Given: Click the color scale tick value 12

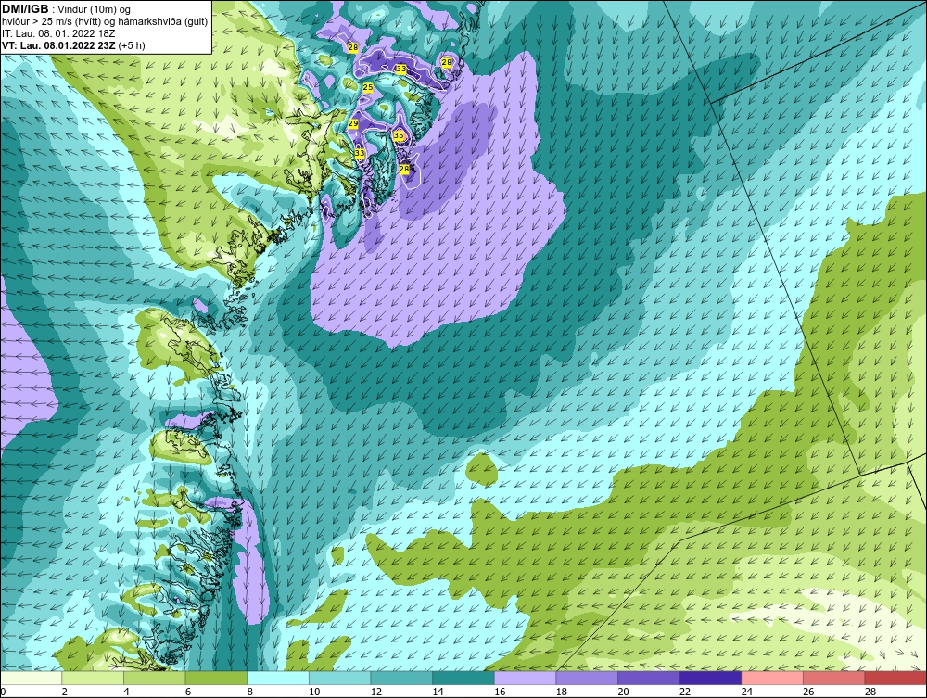Looking at the screenshot, I should point(376,692).
